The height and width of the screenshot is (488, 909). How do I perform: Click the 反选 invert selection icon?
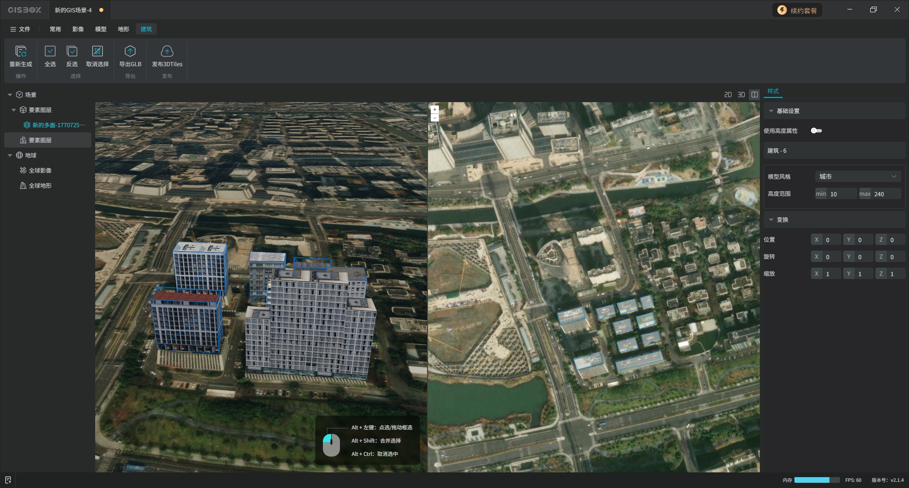tap(72, 51)
